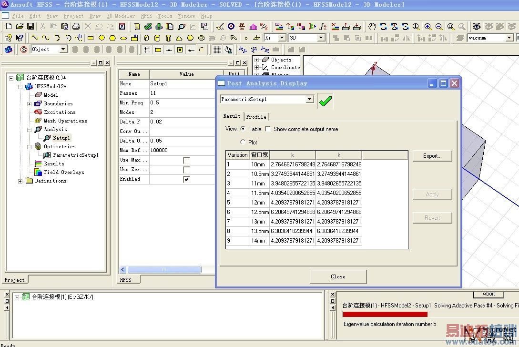Select the Draw regular polygon tool

112,38
